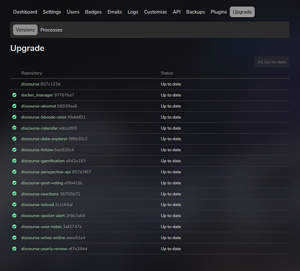Open the Users admin tab
The width and height of the screenshot is (300, 271).
[x=73, y=12]
